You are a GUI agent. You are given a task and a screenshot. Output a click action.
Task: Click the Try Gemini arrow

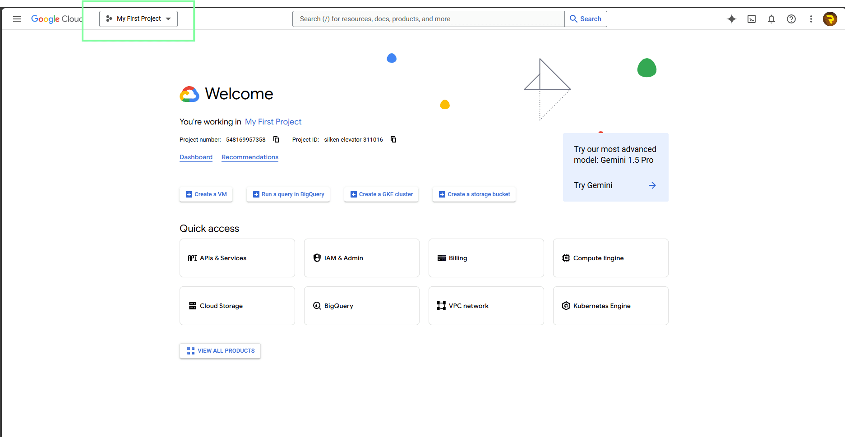click(x=652, y=185)
